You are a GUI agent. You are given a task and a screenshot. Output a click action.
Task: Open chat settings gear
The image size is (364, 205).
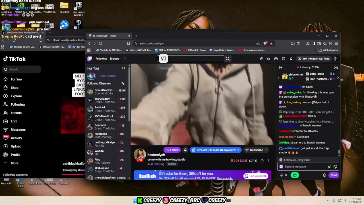[x=324, y=175]
